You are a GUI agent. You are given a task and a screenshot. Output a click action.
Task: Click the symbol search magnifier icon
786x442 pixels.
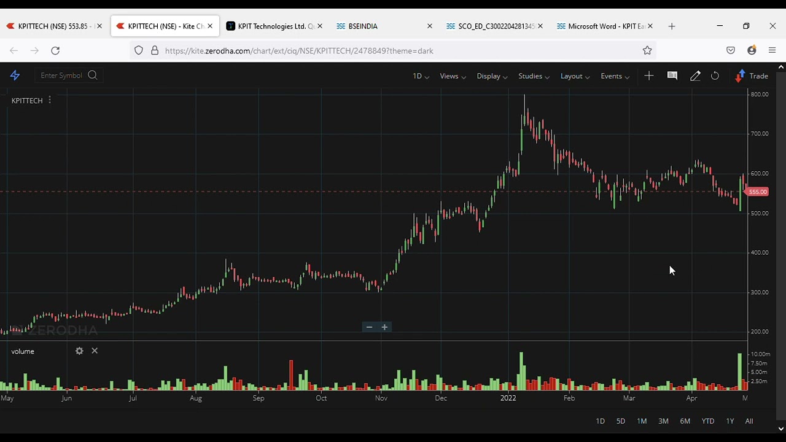(92, 76)
